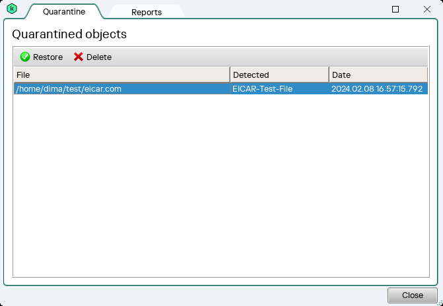Switch to the Quarantine tab
This screenshot has width=443, height=306.
(x=64, y=11)
